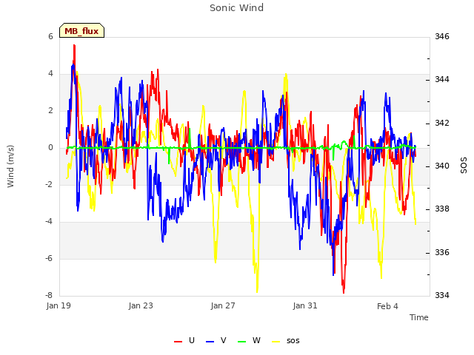The width and height of the screenshot is (474, 355).
Task: Click the 340 right-axis value
Action: tap(442, 166)
